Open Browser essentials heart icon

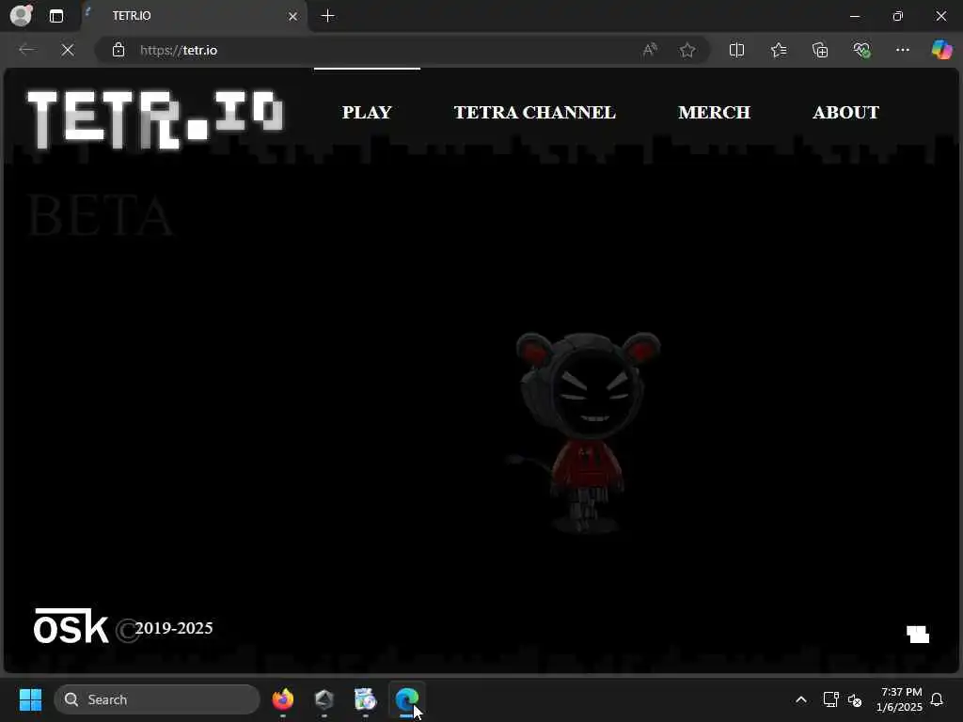861,50
